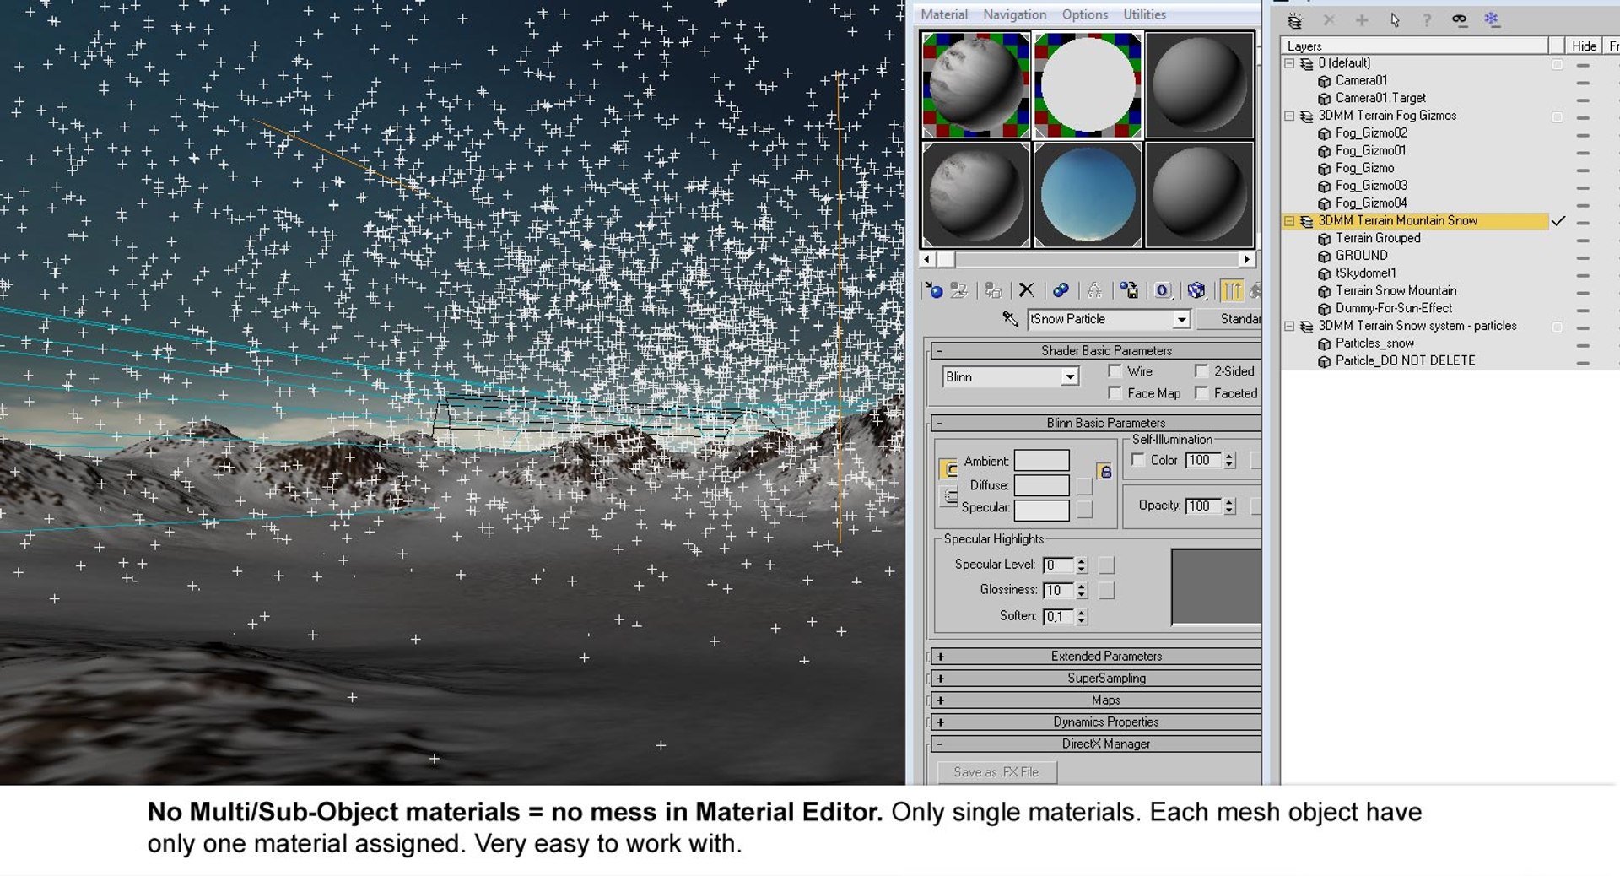Click Create New Layer icon

coord(1295,20)
